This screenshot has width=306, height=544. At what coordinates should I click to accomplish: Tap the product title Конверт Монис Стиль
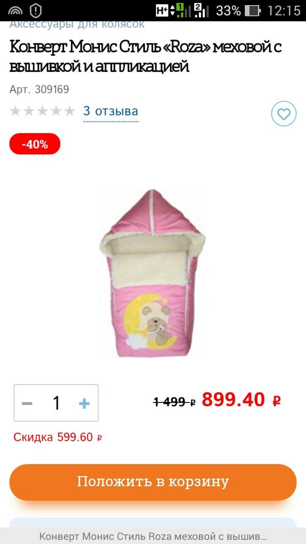(x=145, y=56)
